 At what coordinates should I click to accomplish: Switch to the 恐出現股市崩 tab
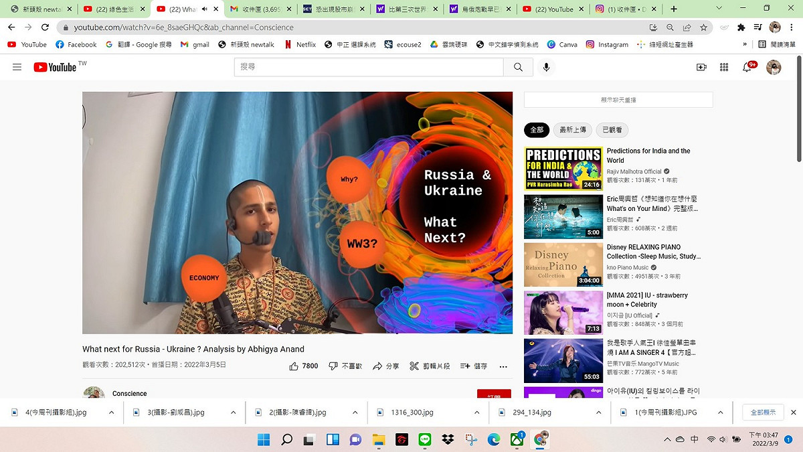point(333,9)
